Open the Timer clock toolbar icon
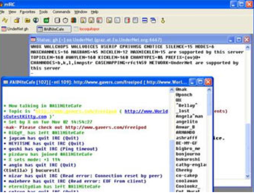The image size is (254, 193). (65, 20)
